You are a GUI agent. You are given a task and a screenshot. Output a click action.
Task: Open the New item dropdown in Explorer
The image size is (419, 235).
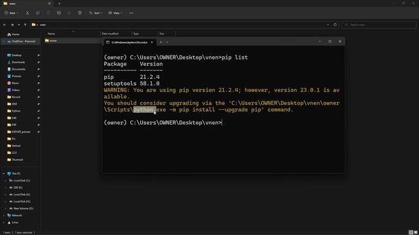[11, 13]
